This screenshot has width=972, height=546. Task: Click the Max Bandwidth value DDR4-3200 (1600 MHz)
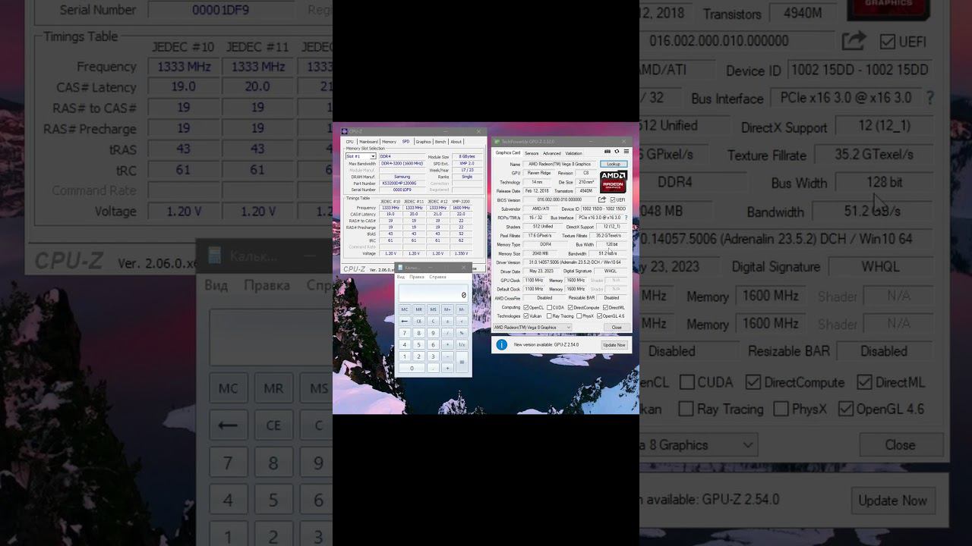[402, 163]
